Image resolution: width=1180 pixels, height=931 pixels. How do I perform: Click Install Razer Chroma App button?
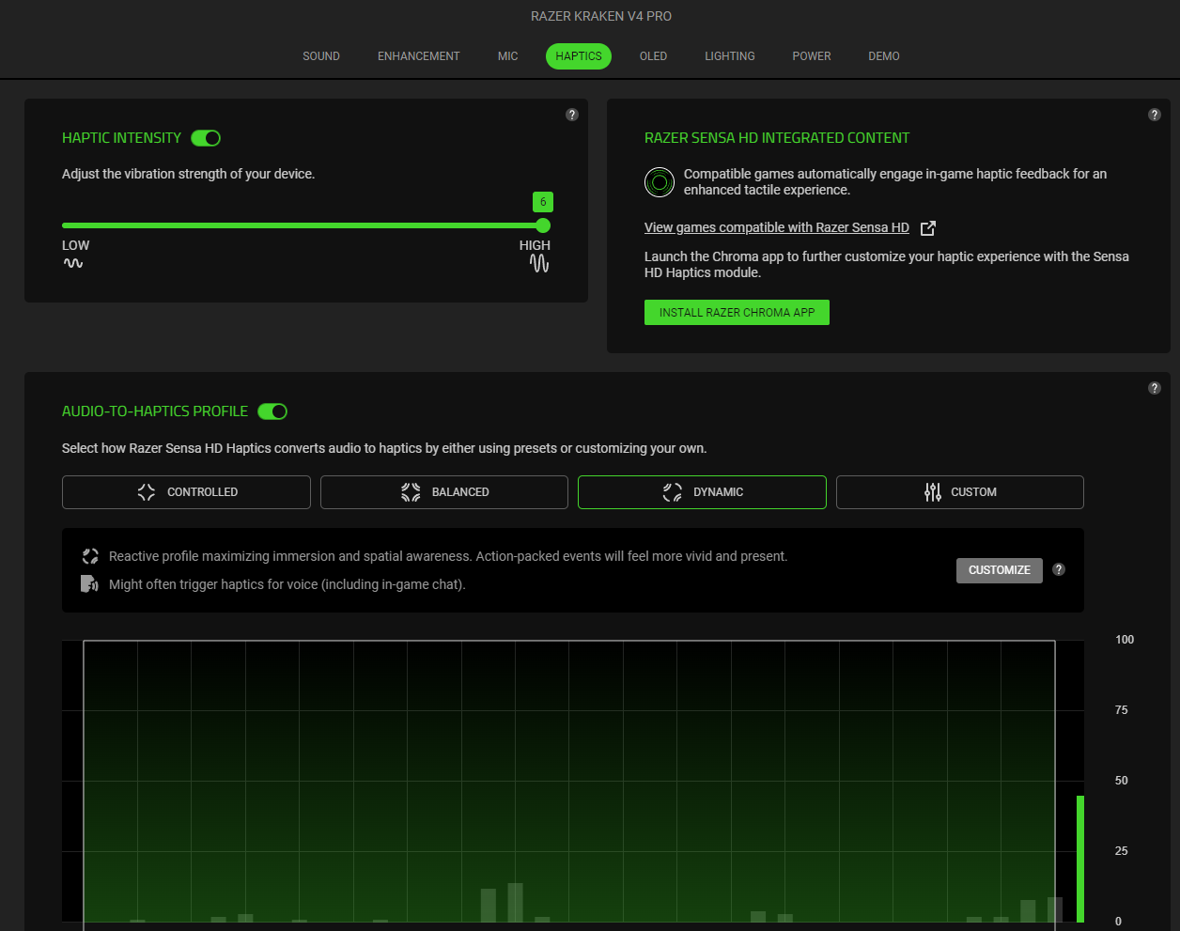(x=737, y=313)
